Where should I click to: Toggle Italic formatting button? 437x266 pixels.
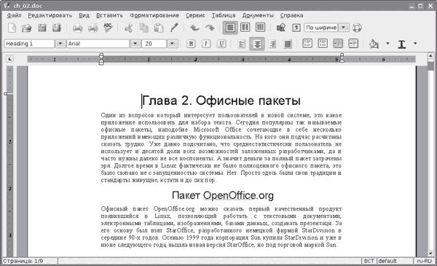click(x=206, y=44)
